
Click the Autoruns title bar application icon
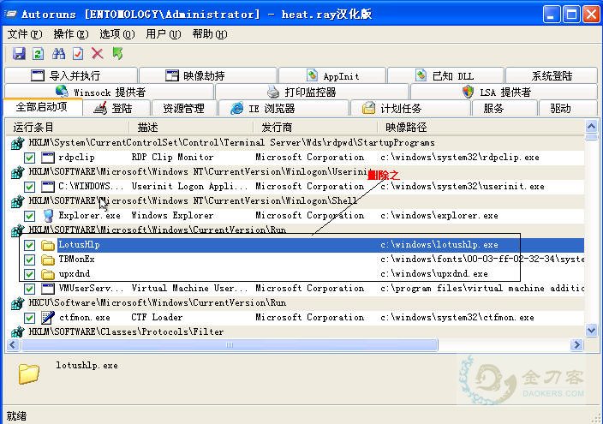coord(10,15)
